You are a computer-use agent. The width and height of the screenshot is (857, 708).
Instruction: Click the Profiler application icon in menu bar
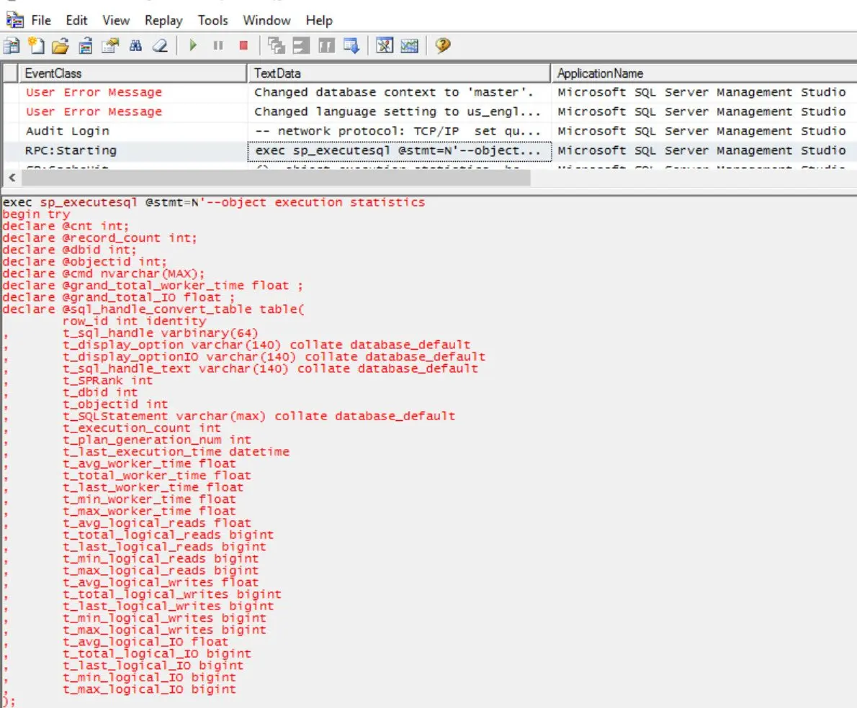tap(14, 20)
